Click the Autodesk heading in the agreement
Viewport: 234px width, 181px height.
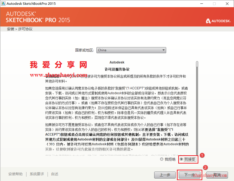click(117, 62)
